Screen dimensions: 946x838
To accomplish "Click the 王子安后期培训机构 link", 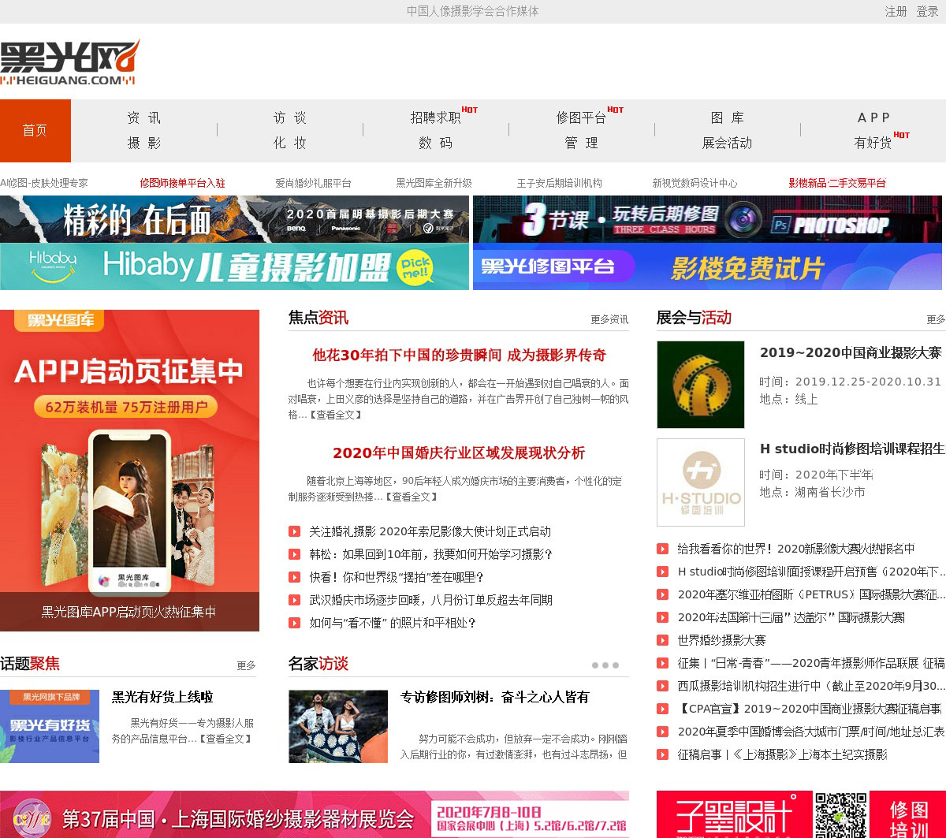I will (560, 183).
